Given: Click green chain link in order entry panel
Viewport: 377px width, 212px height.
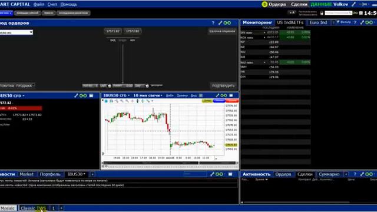Looking at the screenshot, I should click(x=227, y=23).
